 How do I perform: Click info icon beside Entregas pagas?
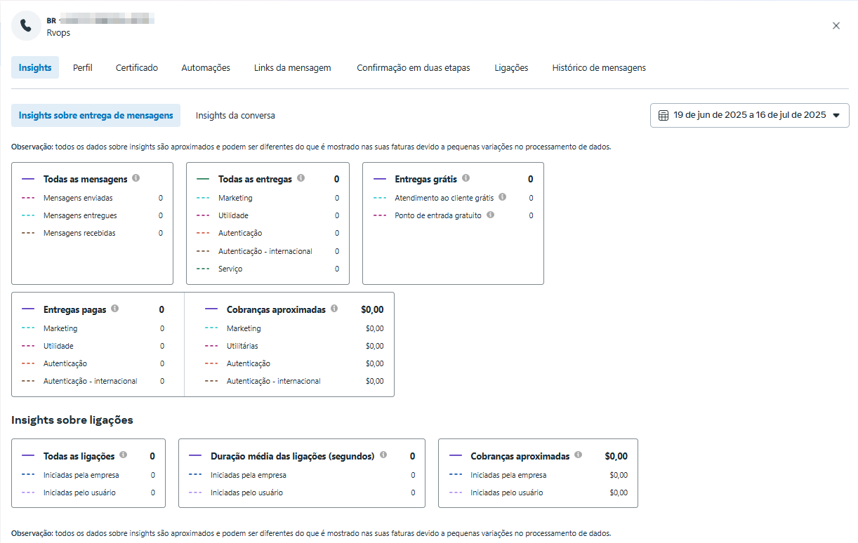pos(115,308)
